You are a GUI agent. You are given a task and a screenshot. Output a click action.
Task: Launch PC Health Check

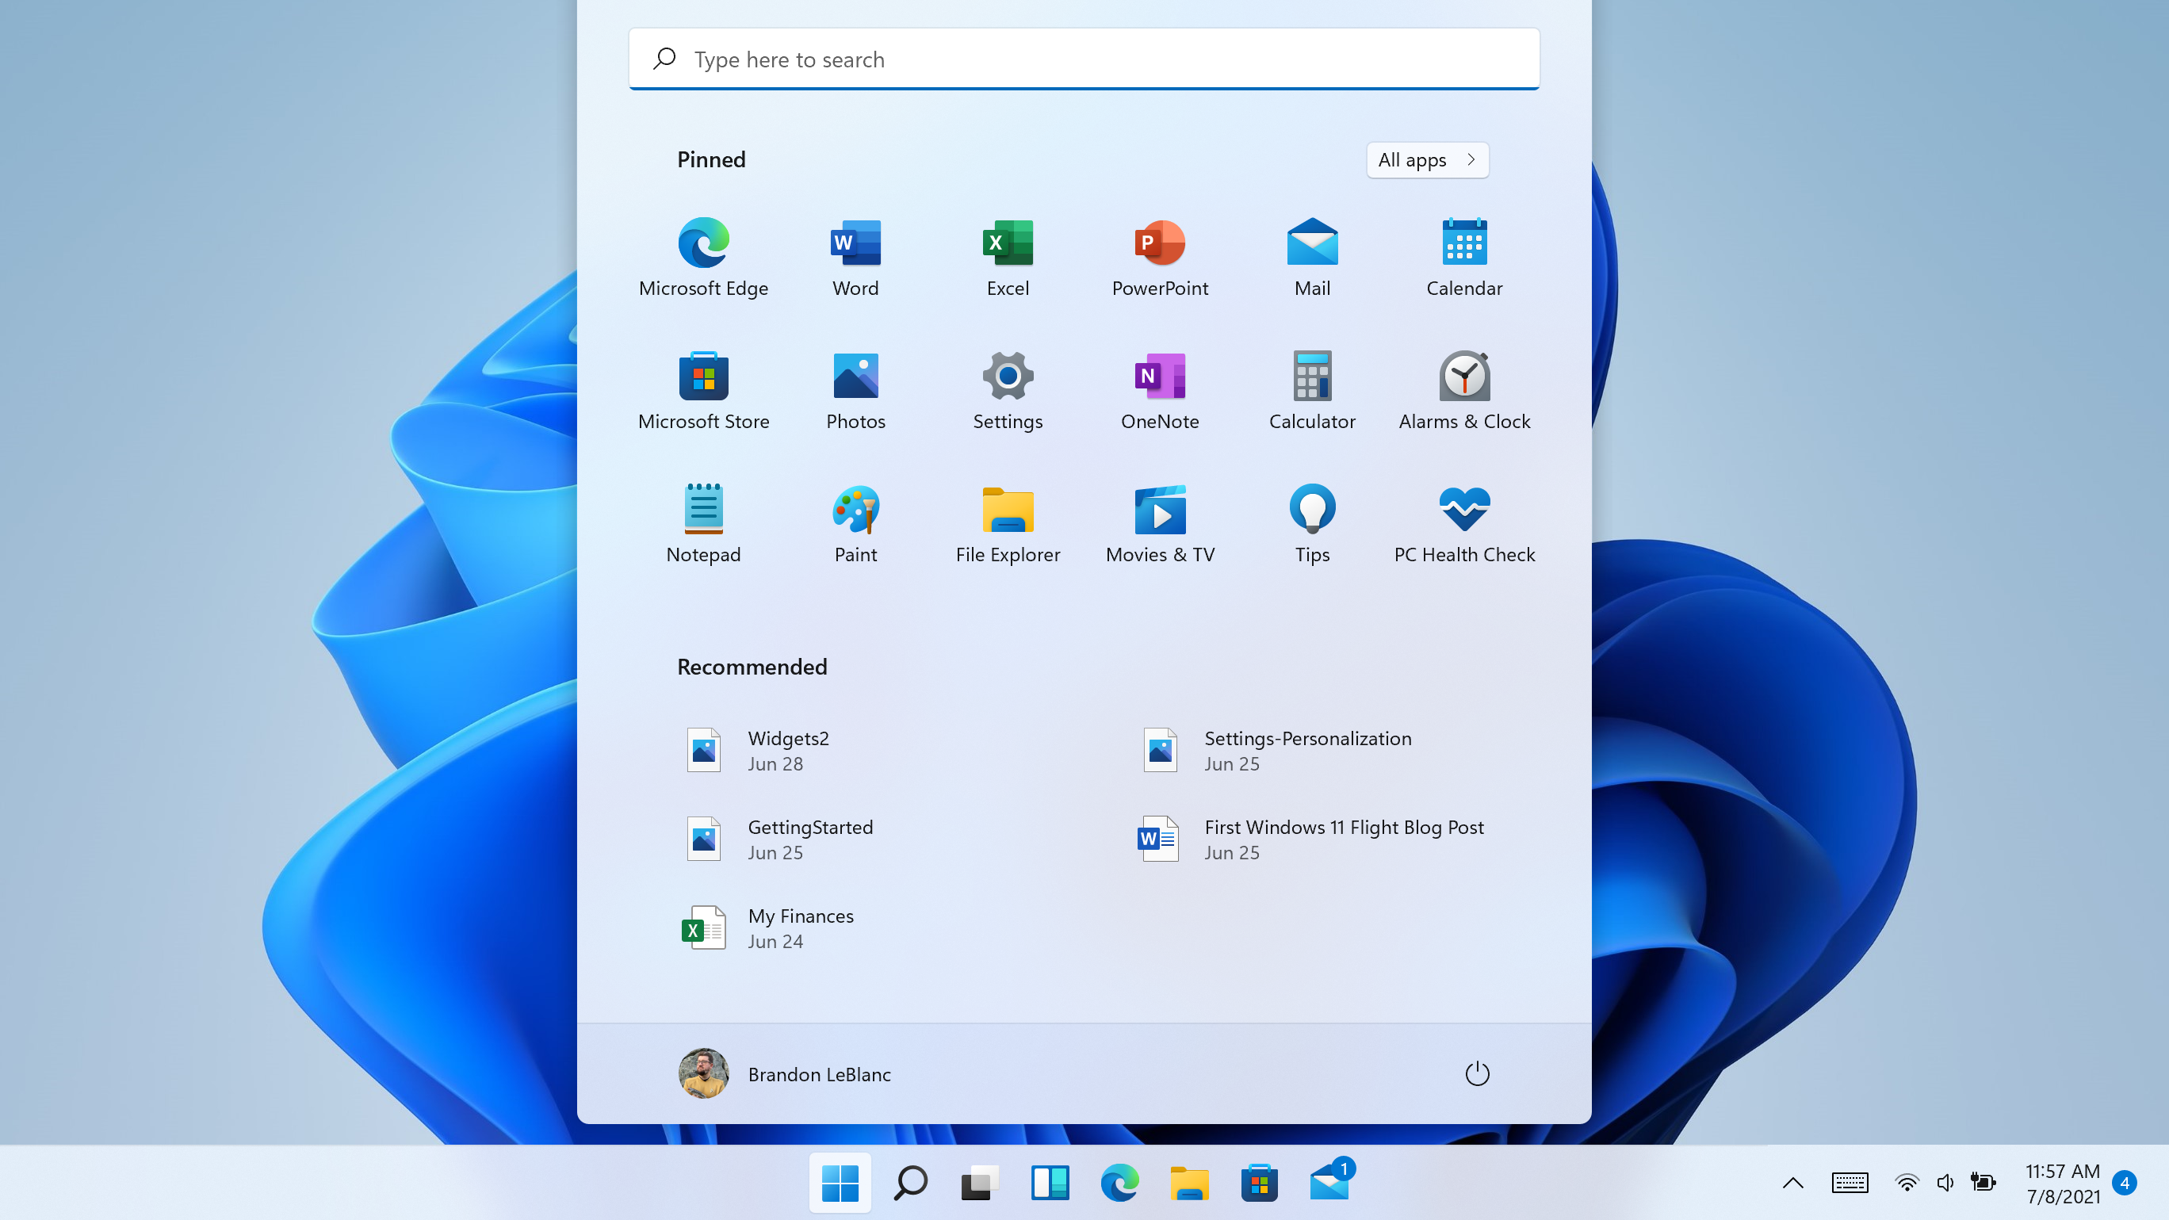click(1464, 522)
